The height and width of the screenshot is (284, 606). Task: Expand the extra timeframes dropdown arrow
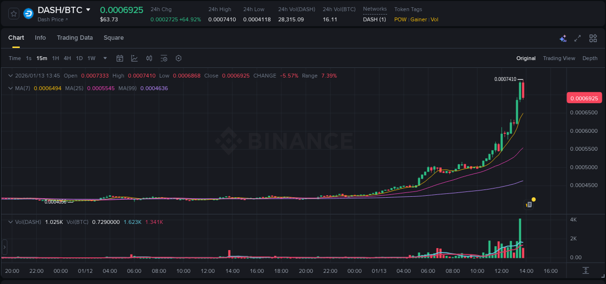coord(104,58)
